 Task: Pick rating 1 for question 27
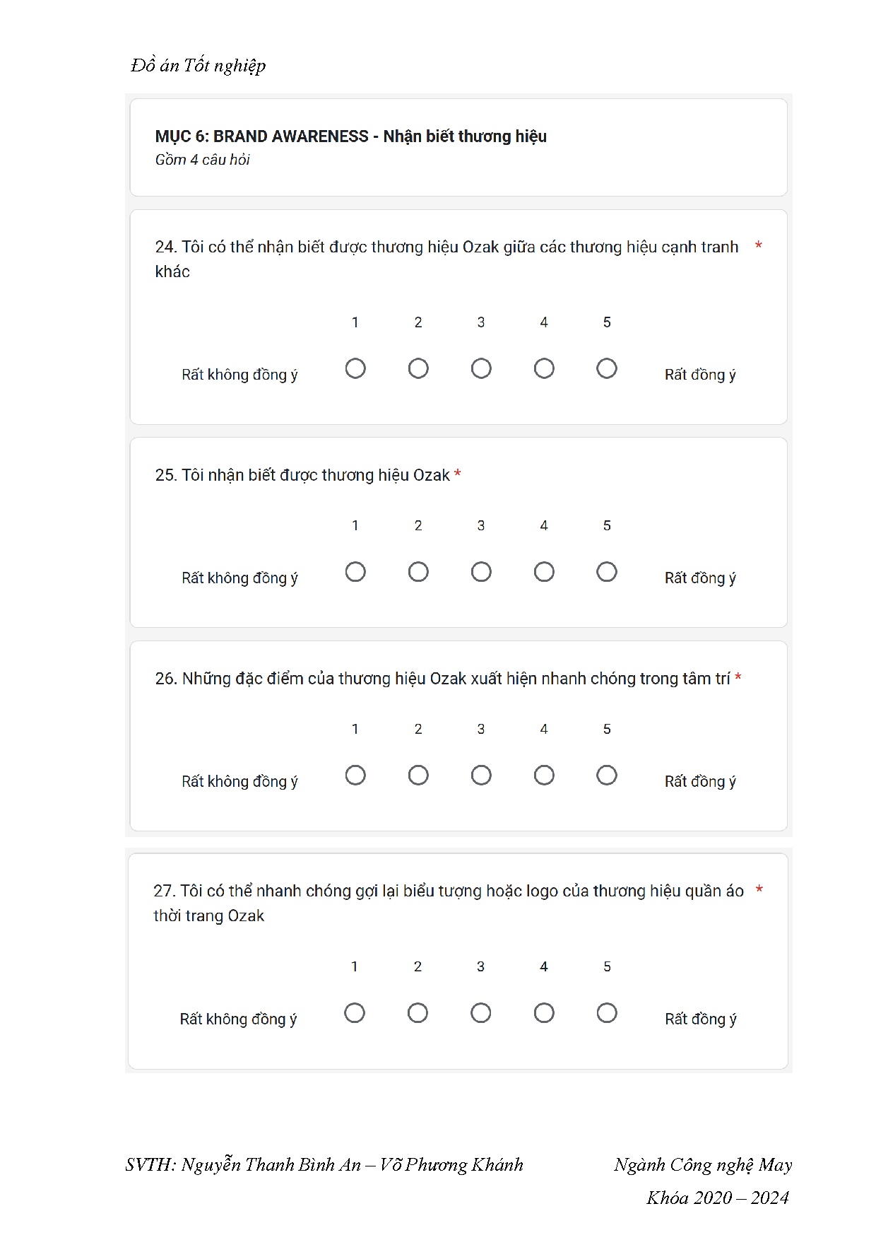[355, 1013]
